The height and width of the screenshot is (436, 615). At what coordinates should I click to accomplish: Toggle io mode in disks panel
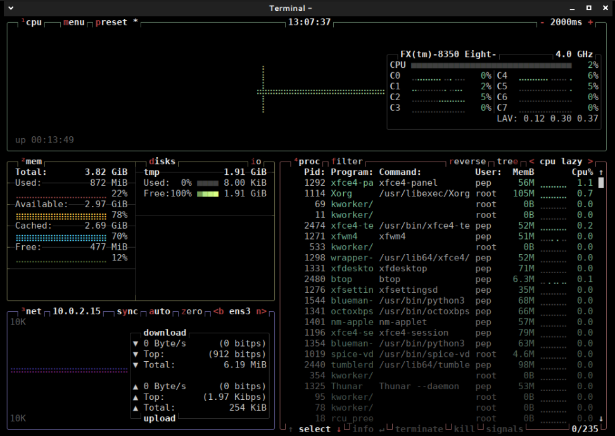(x=256, y=162)
